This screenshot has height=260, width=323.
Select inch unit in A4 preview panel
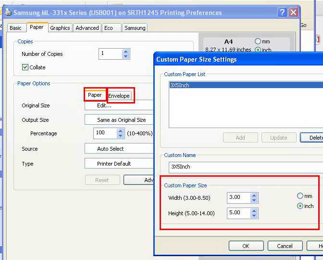[258, 50]
